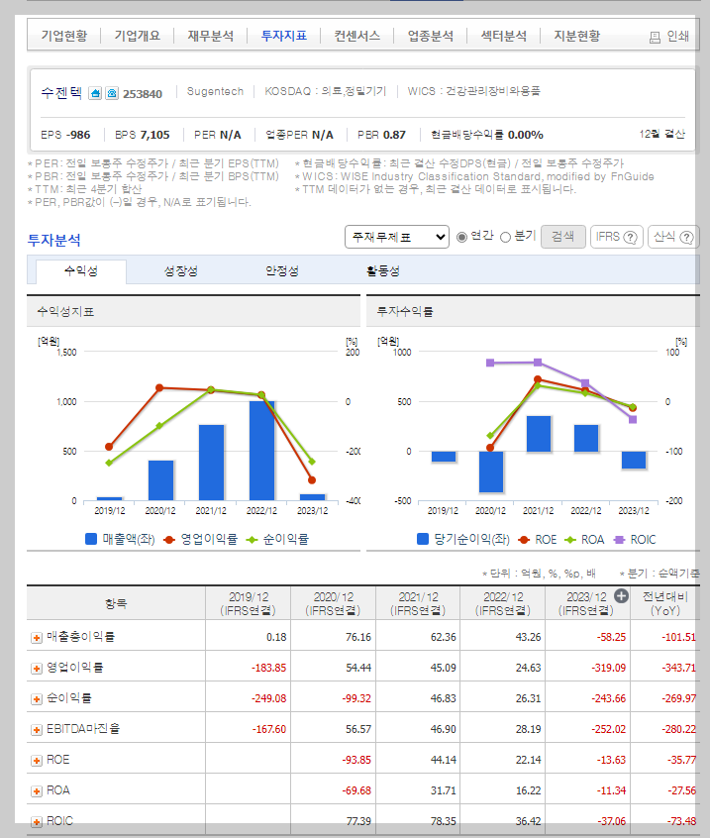Click the ROE red legend marker
The height and width of the screenshot is (838, 710).
point(524,540)
